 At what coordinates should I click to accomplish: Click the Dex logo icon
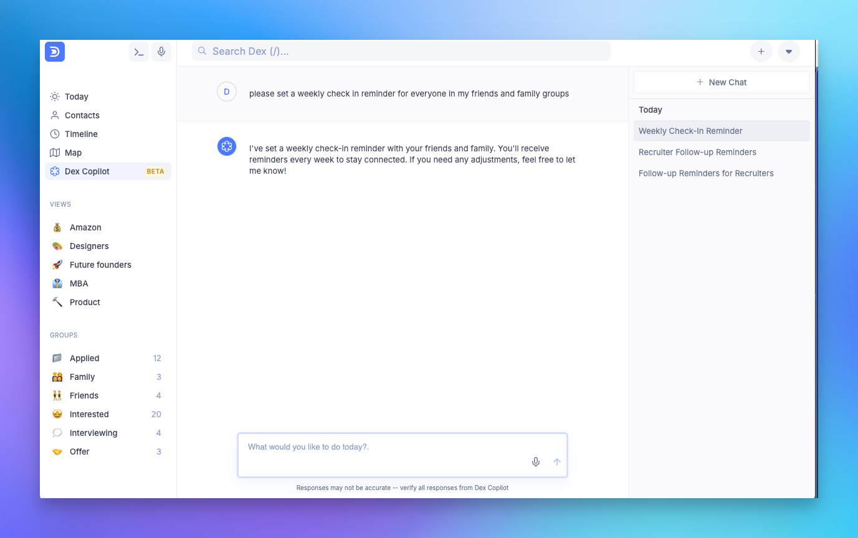[55, 52]
